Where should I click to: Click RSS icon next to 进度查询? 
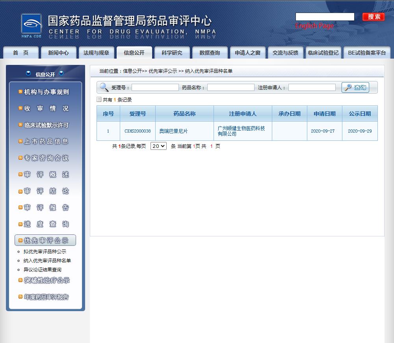click(x=20, y=224)
